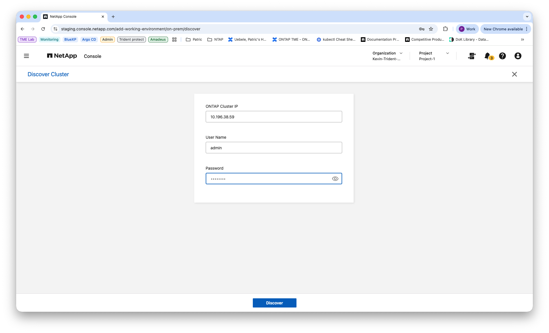Image resolution: width=549 pixels, height=333 pixels.
Task: Select the NetApp Console browser tab
Action: (74, 17)
